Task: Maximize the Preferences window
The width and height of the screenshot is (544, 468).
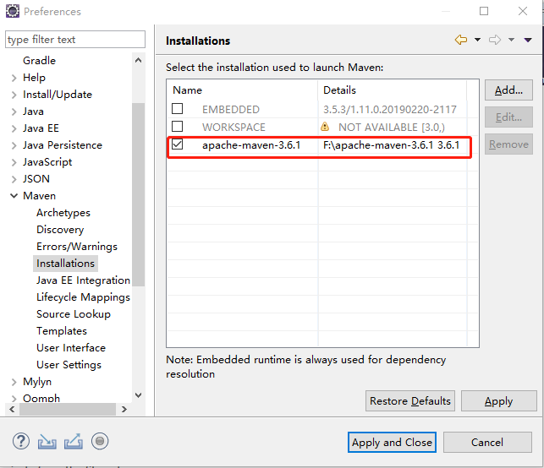Action: (x=484, y=11)
